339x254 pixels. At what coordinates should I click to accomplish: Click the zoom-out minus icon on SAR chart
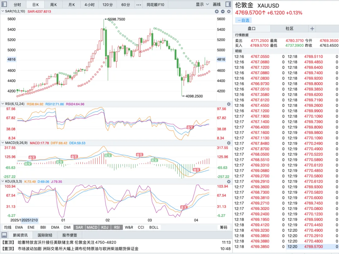(223, 11)
